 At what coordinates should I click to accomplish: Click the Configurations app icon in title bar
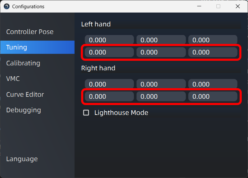7,7
